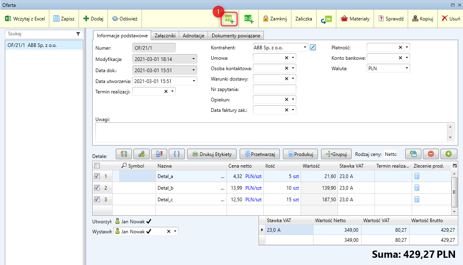The width and height of the screenshot is (463, 265).
Task: Toggle the select-all checkbox in table header
Action: coord(97,166)
